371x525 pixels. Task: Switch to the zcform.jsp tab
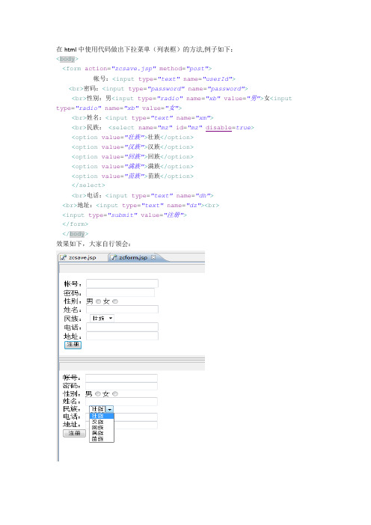(133, 257)
